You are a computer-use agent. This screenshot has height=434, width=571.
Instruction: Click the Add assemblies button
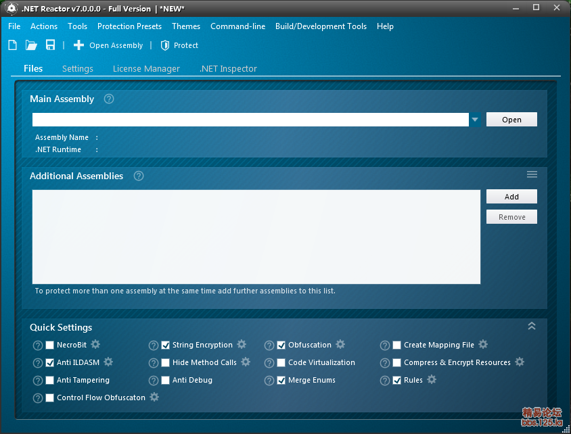point(511,197)
